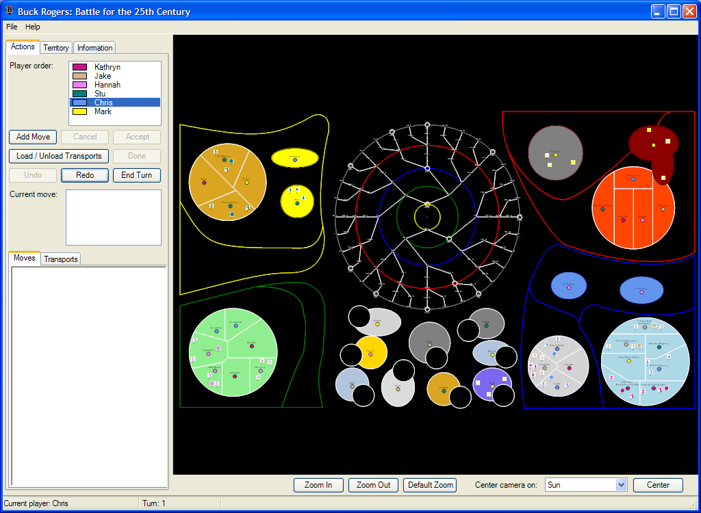Viewport: 701px width, 513px height.
Task: Select Jake in the player order list
Action: click(115, 76)
